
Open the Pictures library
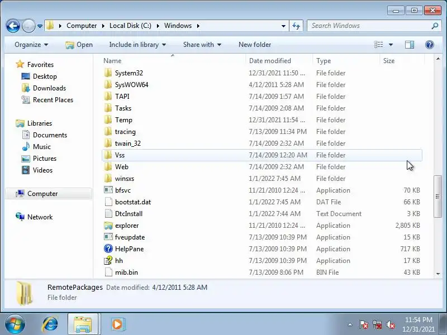(x=45, y=159)
